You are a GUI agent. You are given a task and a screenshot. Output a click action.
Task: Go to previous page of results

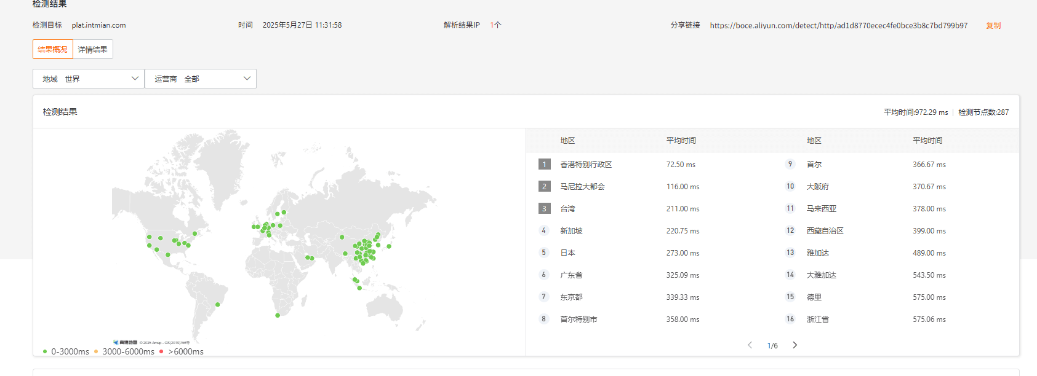(750, 345)
